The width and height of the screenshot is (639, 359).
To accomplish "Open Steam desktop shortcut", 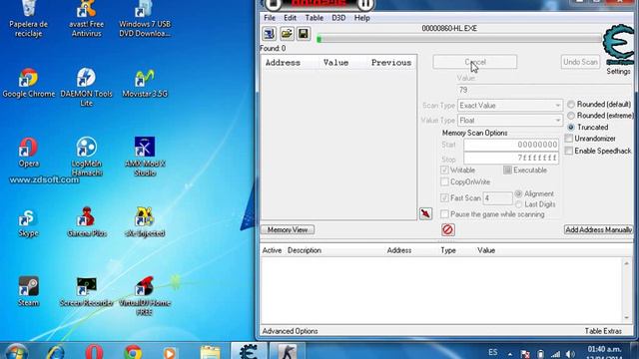I will pyautogui.click(x=29, y=292).
